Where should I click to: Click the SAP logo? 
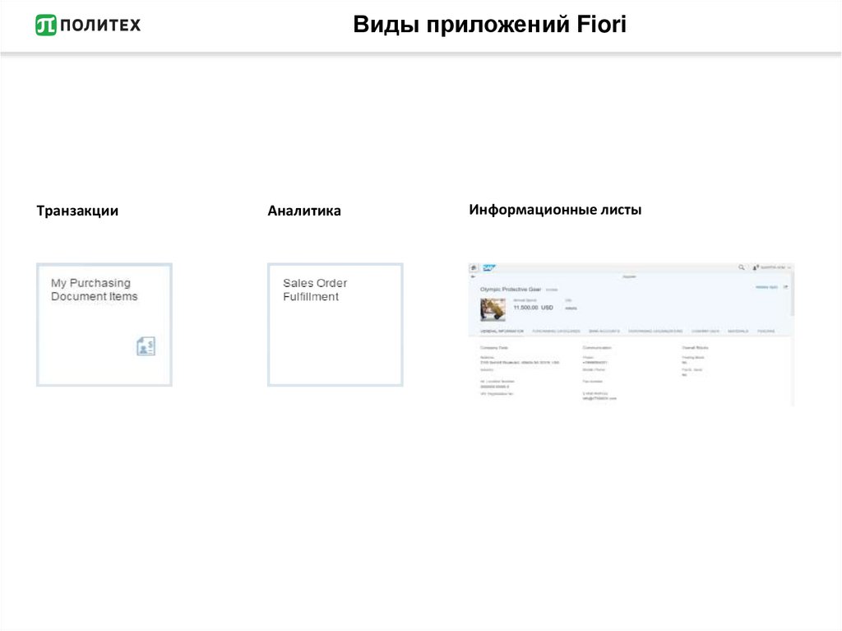488,267
